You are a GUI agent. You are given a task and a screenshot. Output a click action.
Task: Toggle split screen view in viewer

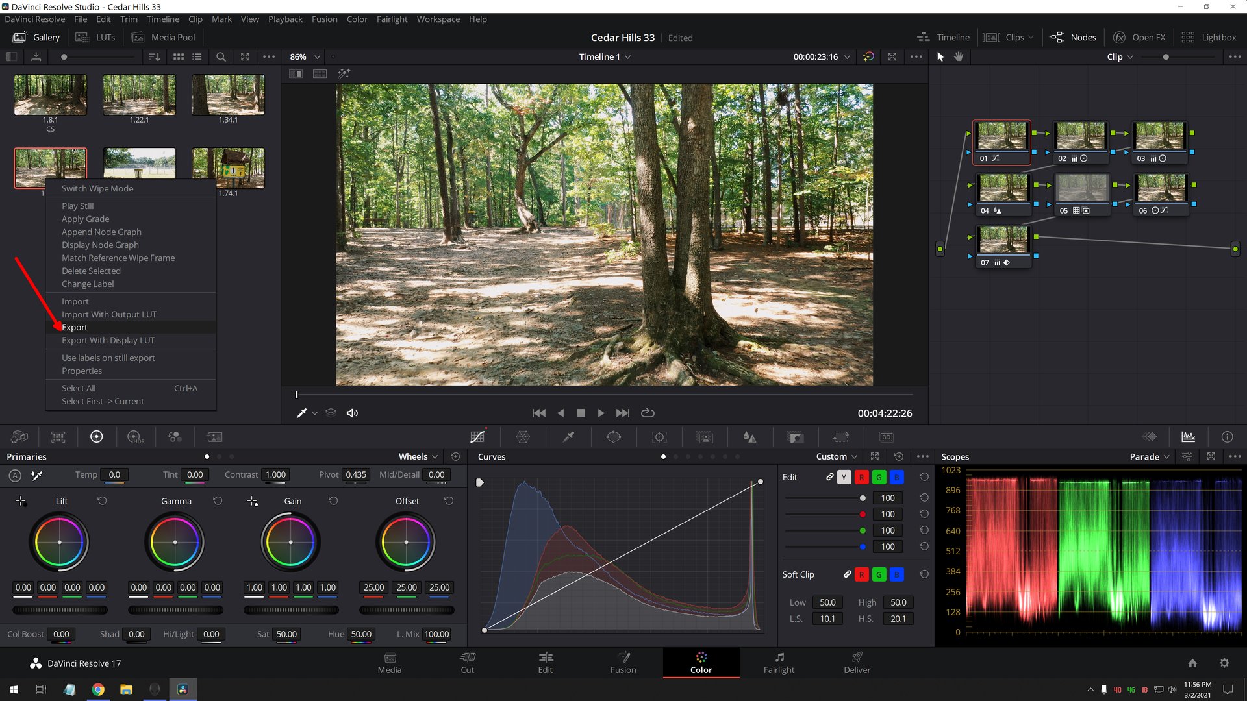[x=320, y=73]
